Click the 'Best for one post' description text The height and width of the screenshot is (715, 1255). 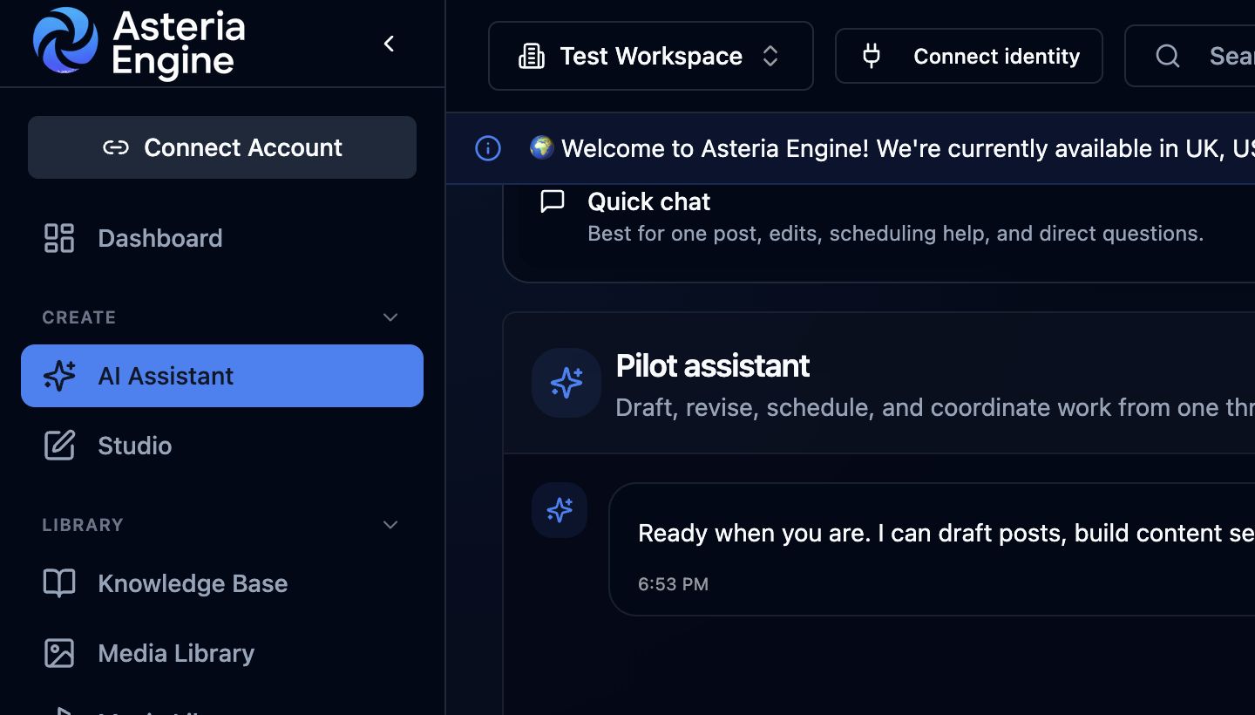(x=895, y=234)
